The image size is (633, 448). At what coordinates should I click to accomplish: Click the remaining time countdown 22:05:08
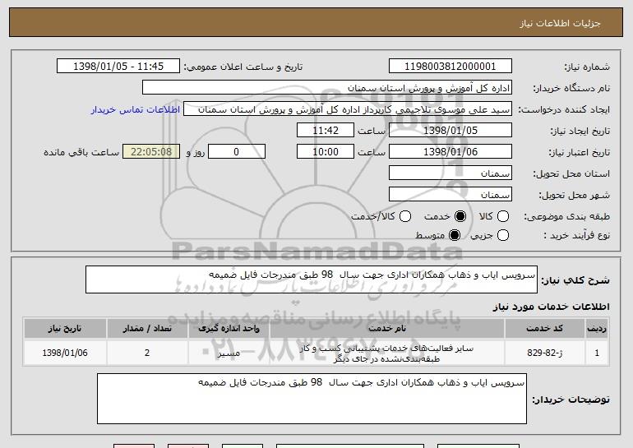(151, 152)
